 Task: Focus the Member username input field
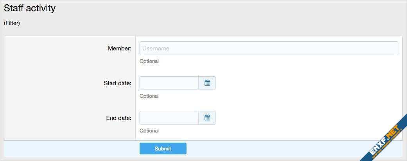coord(269,48)
